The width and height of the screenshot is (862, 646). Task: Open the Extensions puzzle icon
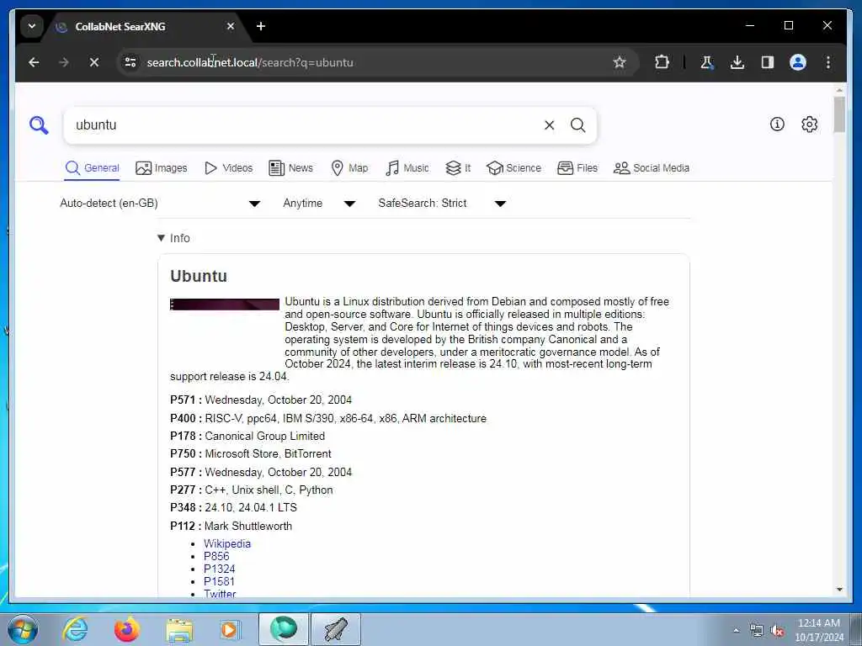coord(662,62)
